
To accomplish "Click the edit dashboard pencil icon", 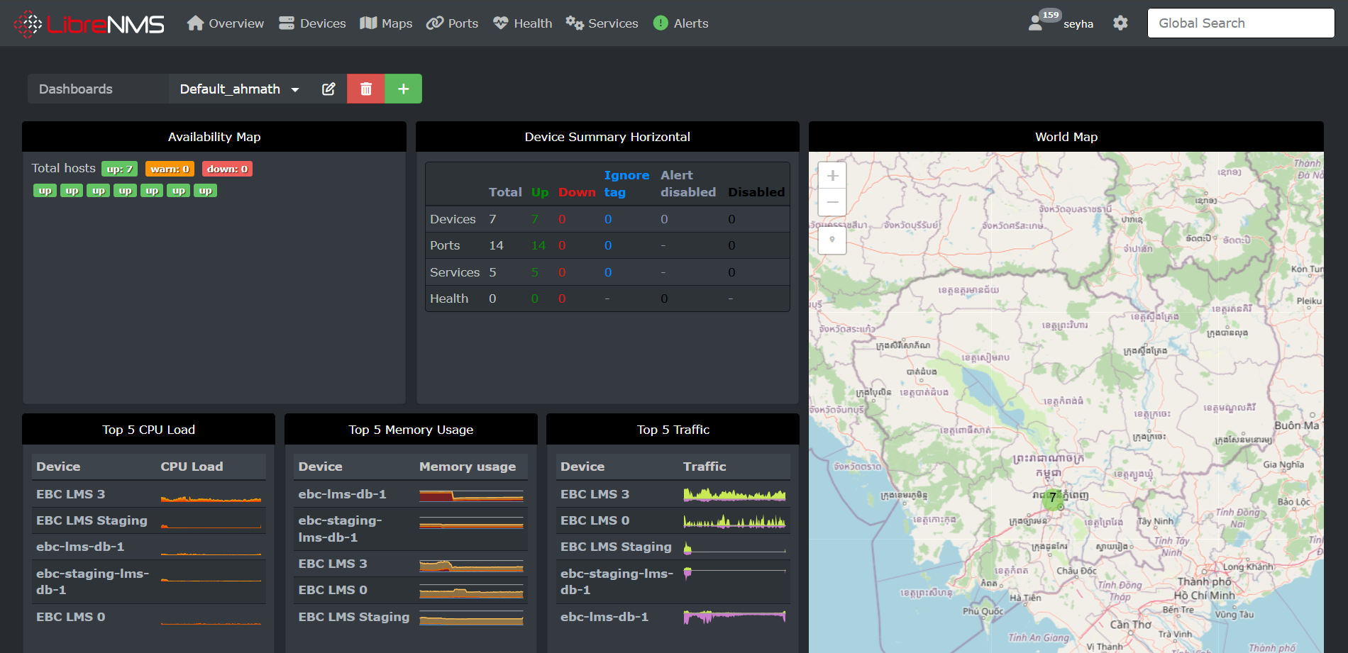I will tap(328, 89).
